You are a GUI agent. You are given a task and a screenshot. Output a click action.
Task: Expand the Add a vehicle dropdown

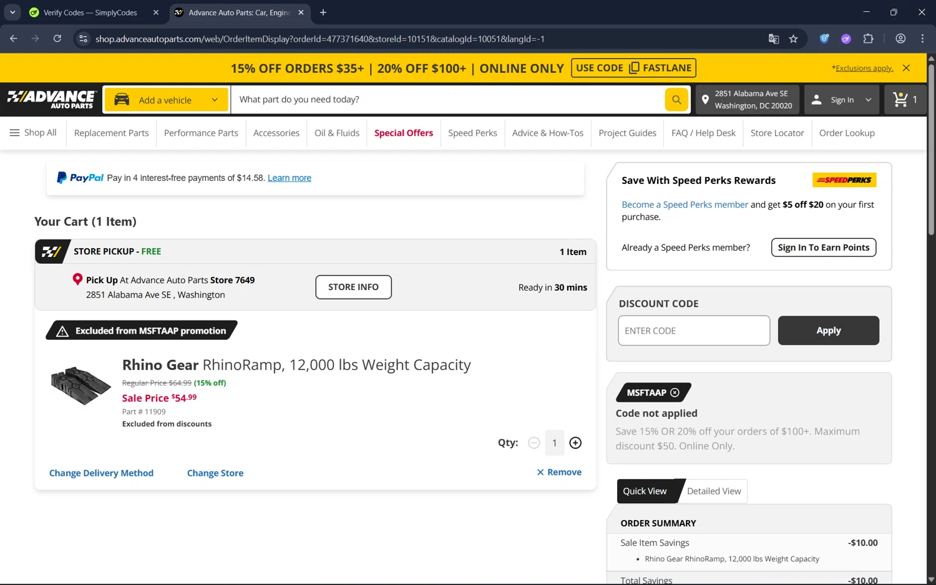[167, 100]
